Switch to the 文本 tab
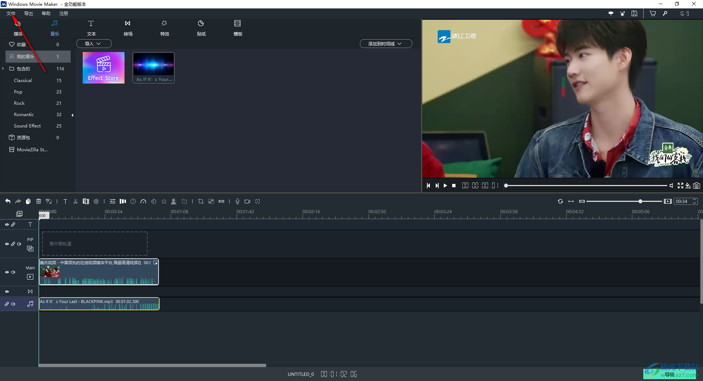The image size is (703, 381). coord(91,28)
